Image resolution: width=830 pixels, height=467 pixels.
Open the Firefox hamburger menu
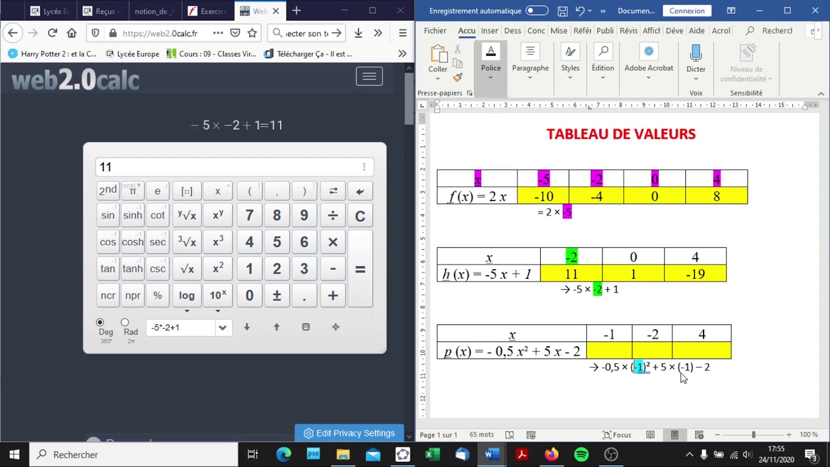click(x=403, y=33)
